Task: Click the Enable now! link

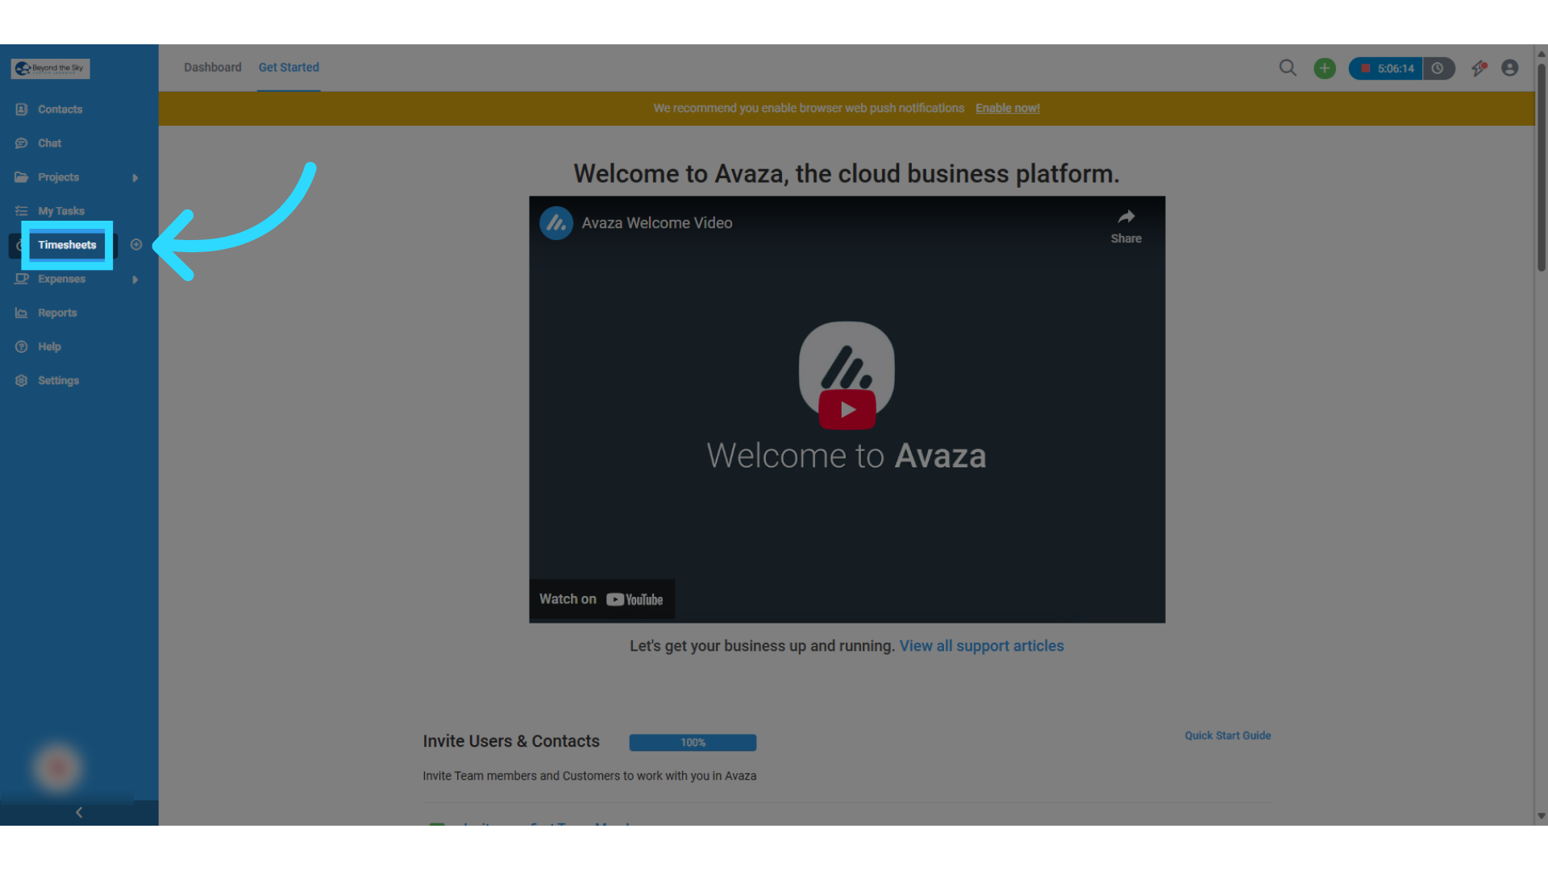Action: click(x=1008, y=108)
